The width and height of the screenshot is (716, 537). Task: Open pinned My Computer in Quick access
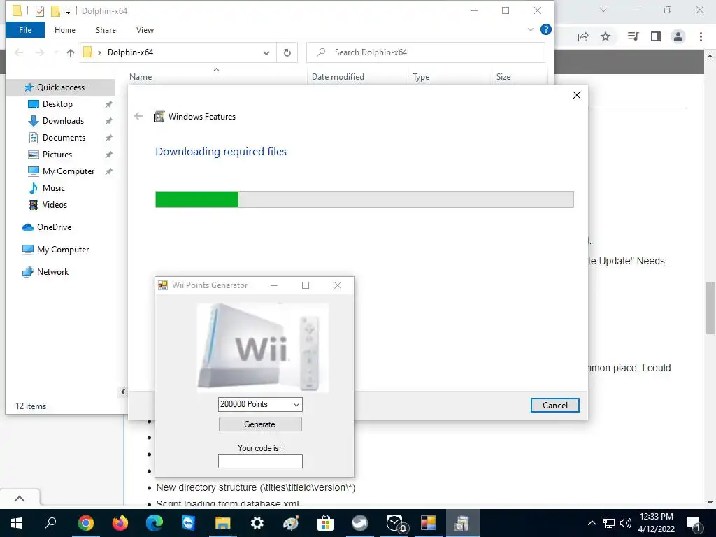tap(69, 171)
